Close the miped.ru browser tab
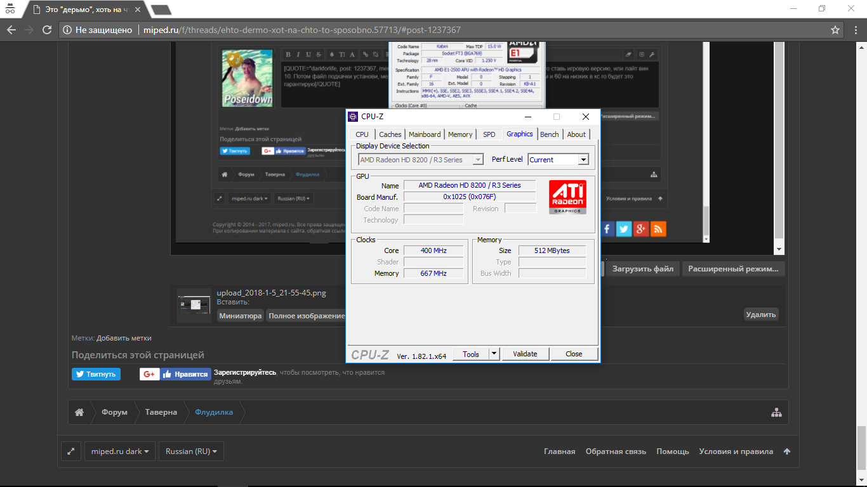The height and width of the screenshot is (487, 867). click(x=139, y=10)
